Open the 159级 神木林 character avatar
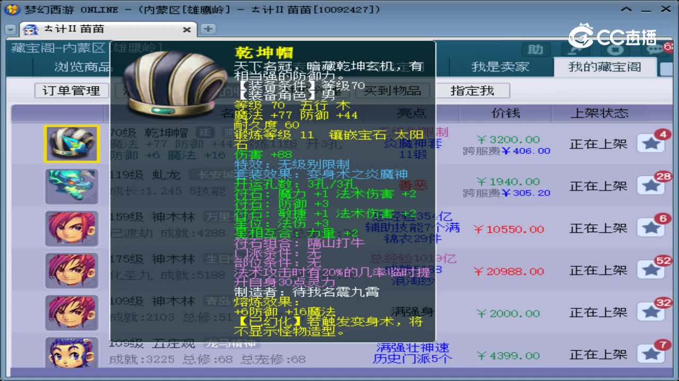Viewport: 679px width, 381px height. 72,229
